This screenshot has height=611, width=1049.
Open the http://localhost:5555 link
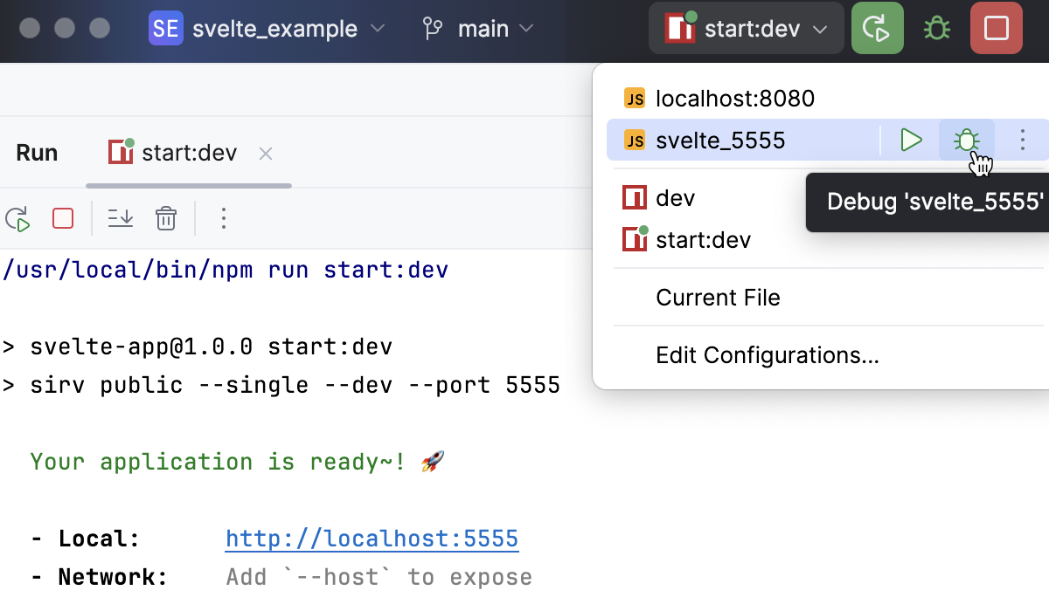372,539
